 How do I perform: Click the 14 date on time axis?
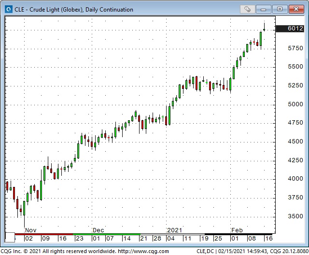(x=126, y=239)
